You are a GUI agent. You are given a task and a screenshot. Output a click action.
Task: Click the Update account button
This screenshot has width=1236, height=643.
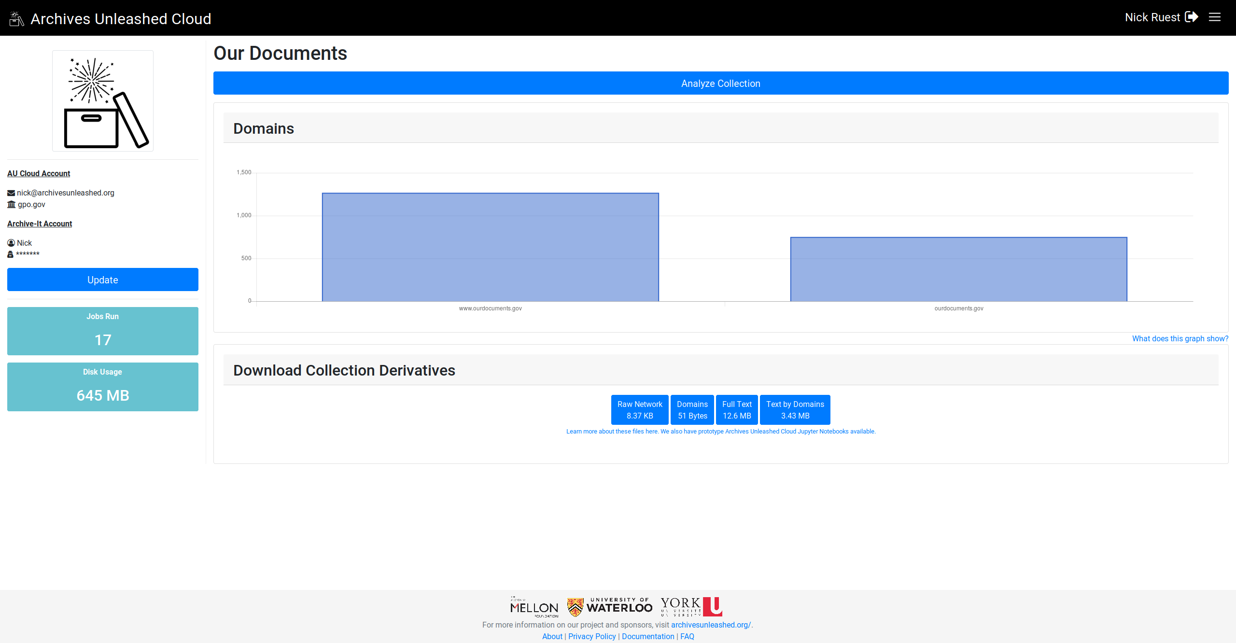point(103,280)
